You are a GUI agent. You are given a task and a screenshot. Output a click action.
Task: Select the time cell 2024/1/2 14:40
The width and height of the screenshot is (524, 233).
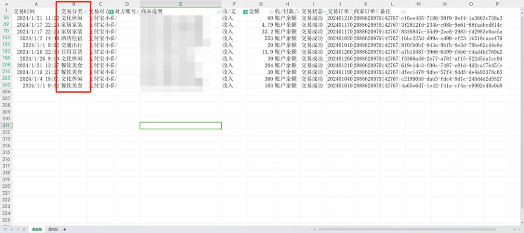(x=36, y=38)
